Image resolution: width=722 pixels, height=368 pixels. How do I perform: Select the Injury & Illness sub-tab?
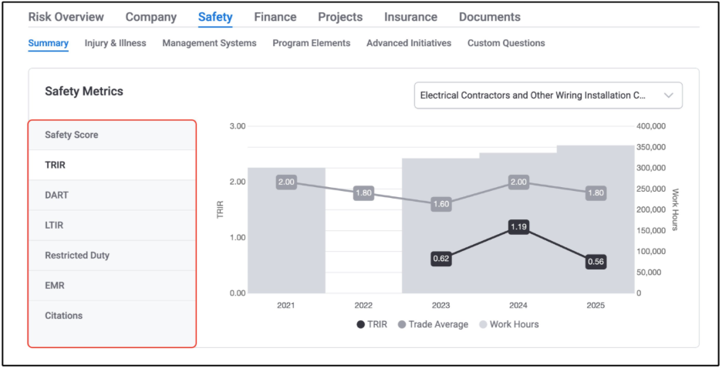tap(115, 43)
